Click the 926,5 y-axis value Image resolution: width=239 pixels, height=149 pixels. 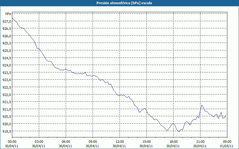7,29
